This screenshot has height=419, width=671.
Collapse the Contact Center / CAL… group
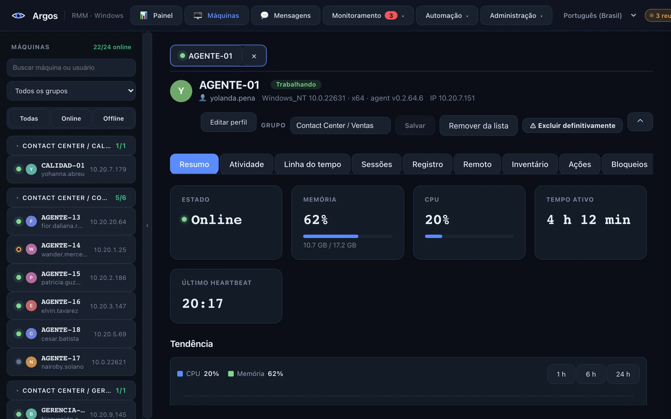click(71, 146)
